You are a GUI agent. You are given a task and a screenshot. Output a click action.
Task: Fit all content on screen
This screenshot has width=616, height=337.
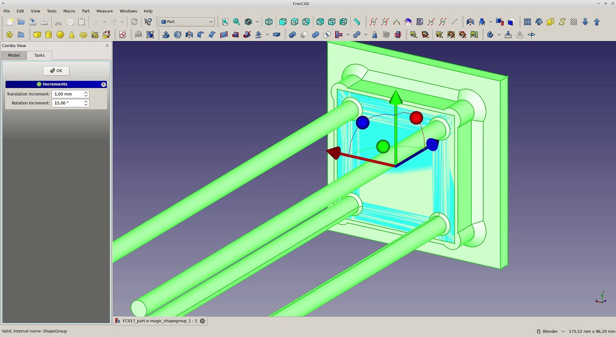tap(225, 22)
